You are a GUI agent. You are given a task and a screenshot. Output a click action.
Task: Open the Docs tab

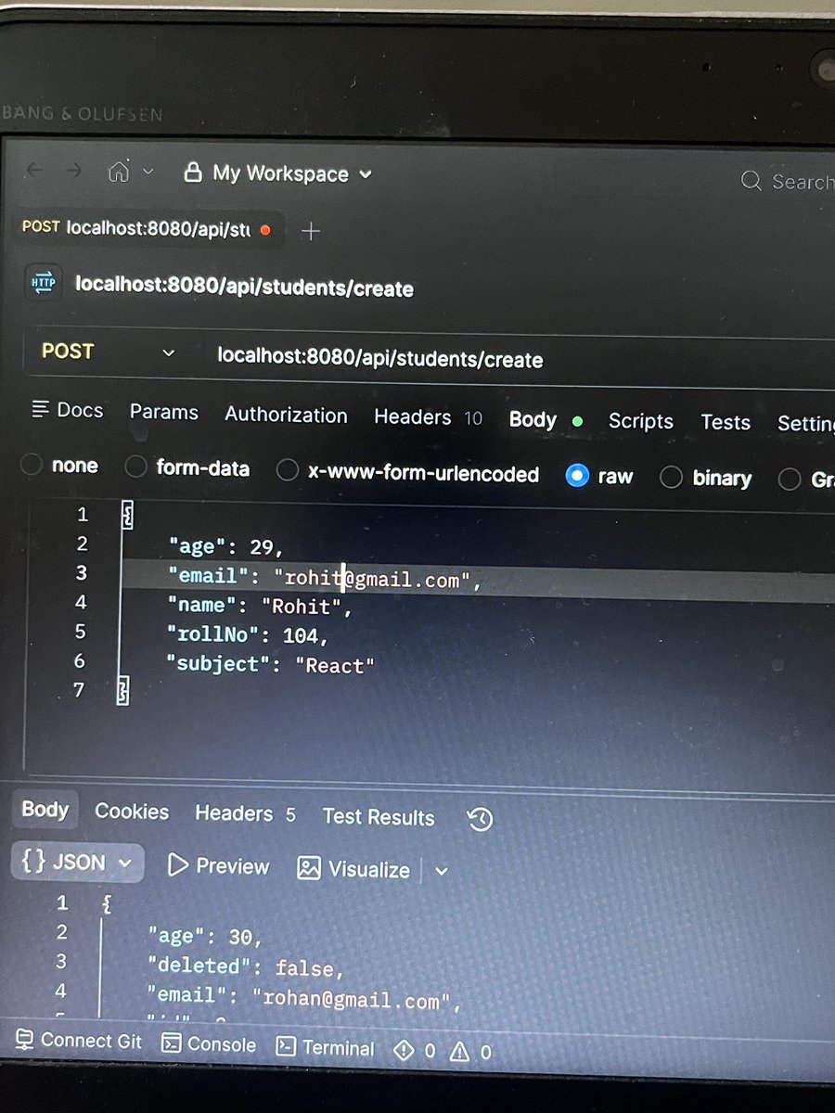(x=67, y=410)
